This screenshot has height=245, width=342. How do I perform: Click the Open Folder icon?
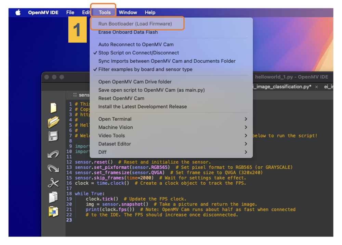coord(53,122)
